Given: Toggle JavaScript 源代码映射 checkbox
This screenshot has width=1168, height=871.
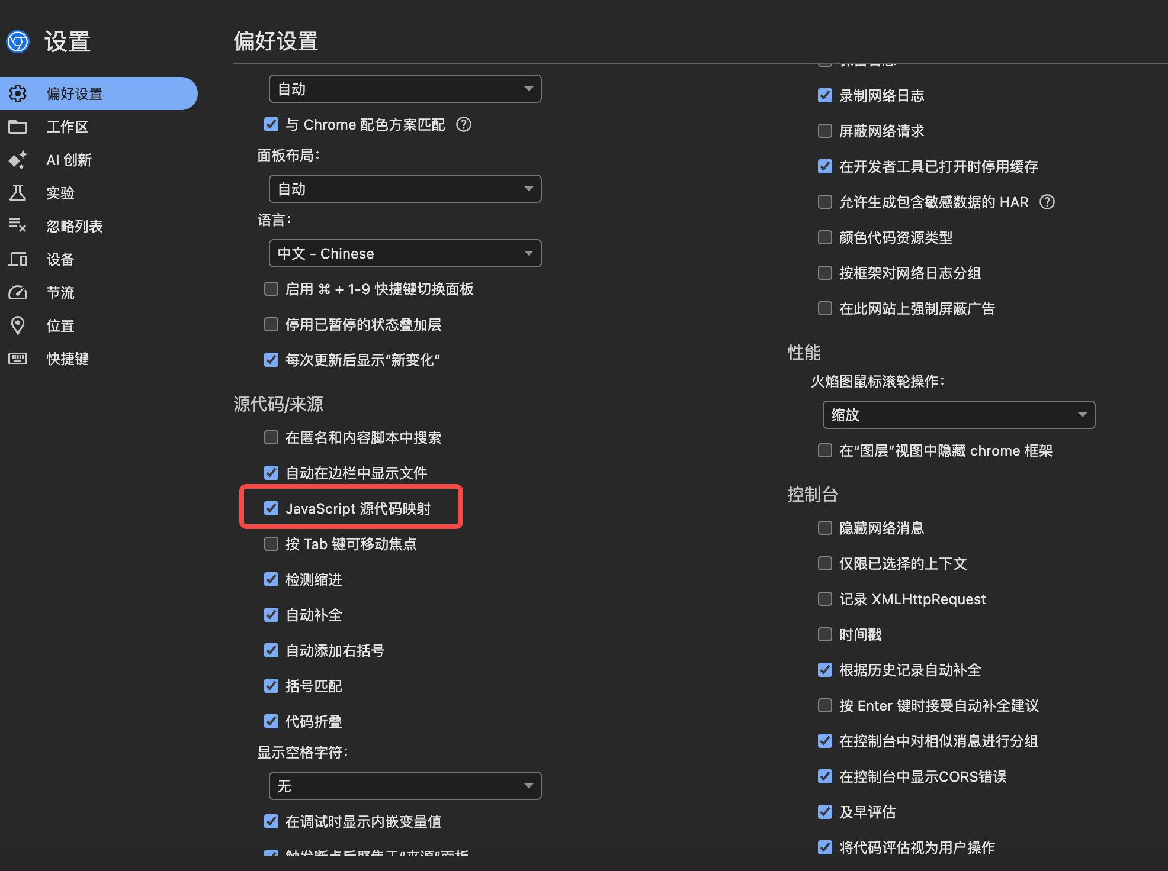Looking at the screenshot, I should click(x=271, y=508).
